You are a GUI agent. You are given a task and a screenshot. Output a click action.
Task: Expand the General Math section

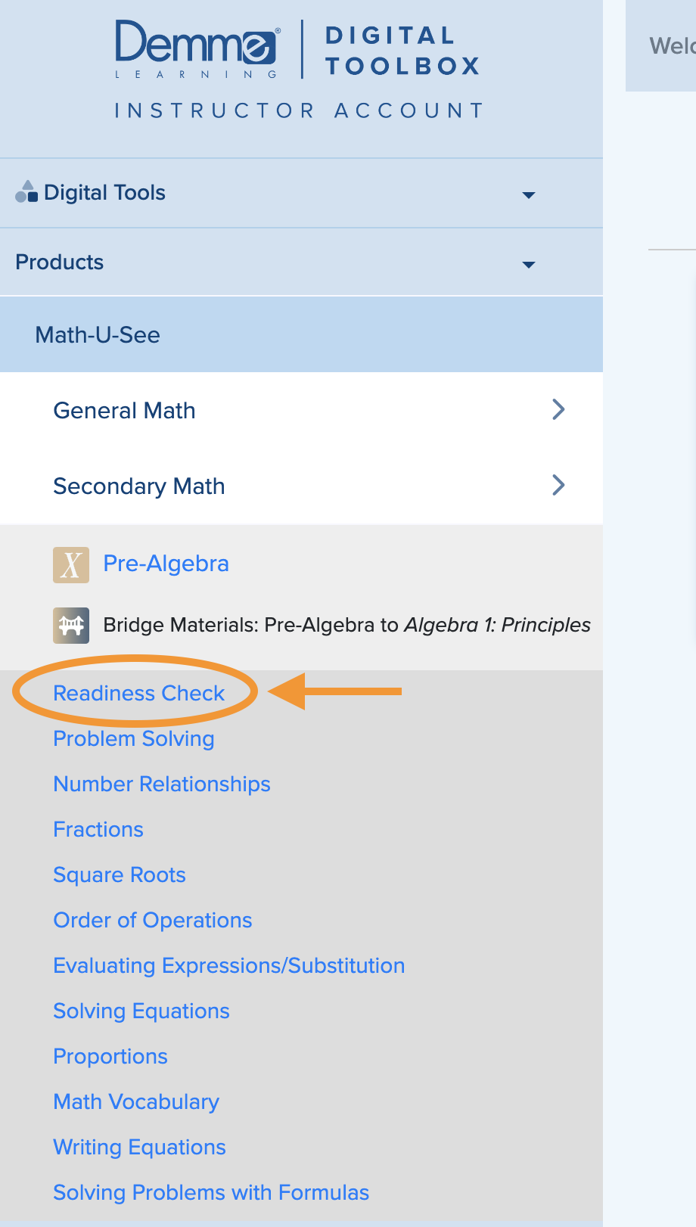click(558, 409)
